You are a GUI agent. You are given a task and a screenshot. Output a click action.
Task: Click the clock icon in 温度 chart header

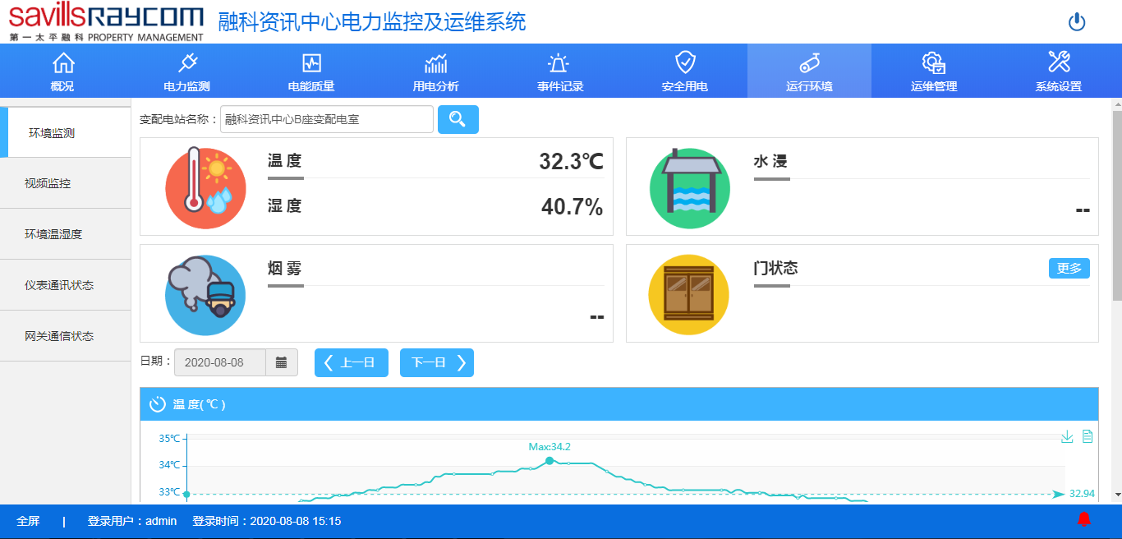pos(157,404)
